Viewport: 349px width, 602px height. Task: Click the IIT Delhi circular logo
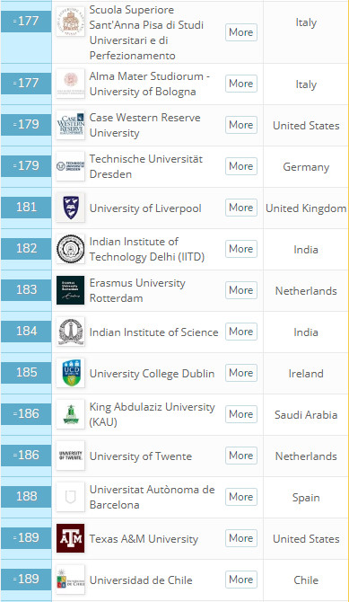[70, 249]
